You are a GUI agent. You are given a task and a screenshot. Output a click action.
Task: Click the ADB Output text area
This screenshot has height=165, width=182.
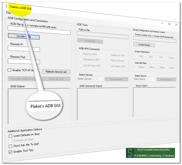coord(39,106)
